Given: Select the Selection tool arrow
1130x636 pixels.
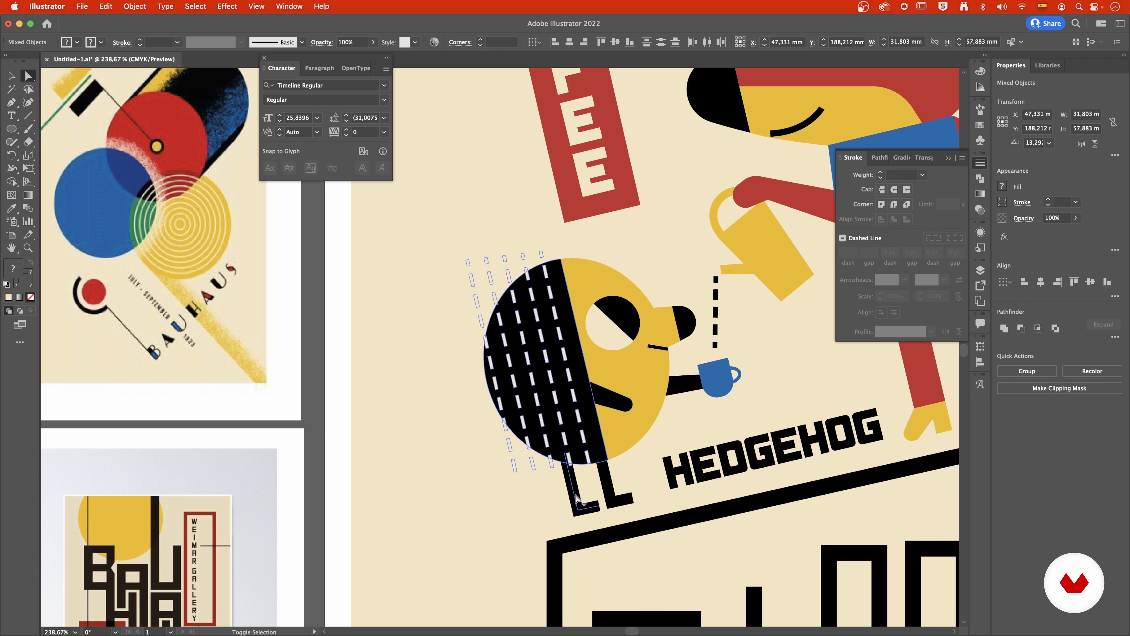Looking at the screenshot, I should [x=11, y=76].
